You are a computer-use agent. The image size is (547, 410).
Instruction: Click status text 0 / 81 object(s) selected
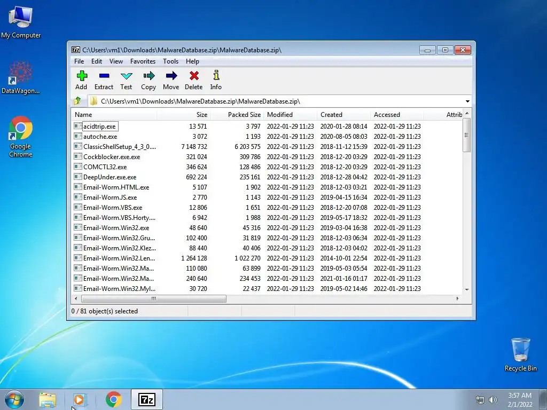[x=104, y=311]
